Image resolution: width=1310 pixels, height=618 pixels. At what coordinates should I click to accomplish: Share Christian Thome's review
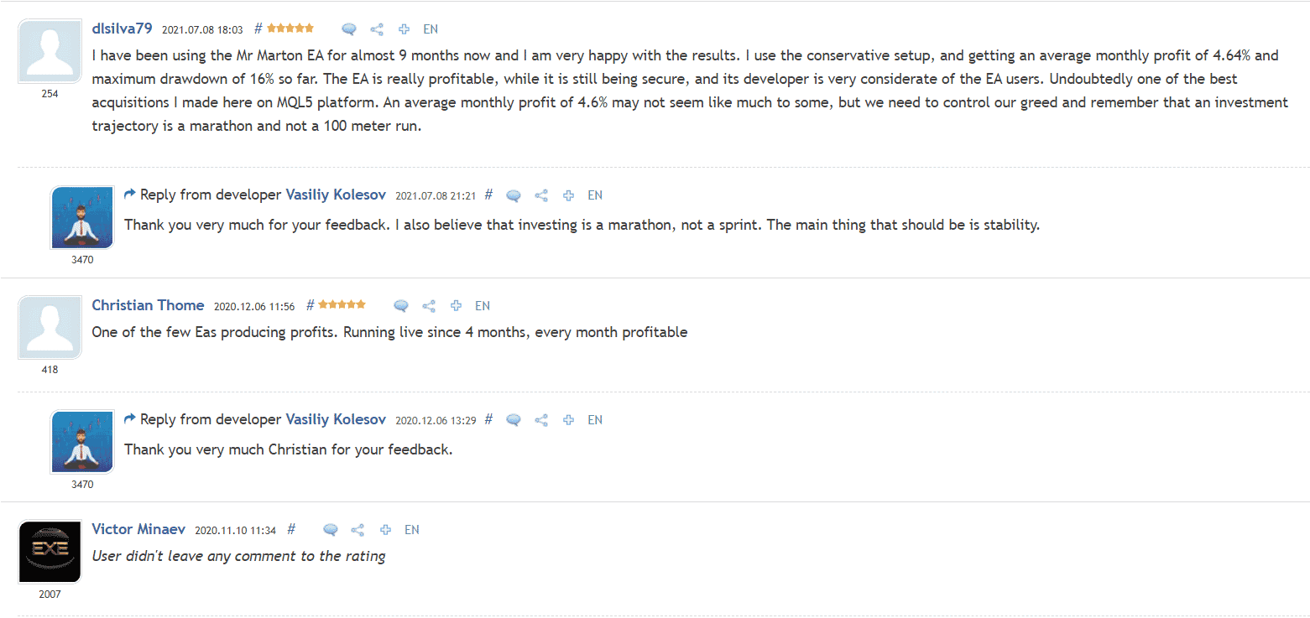(429, 306)
